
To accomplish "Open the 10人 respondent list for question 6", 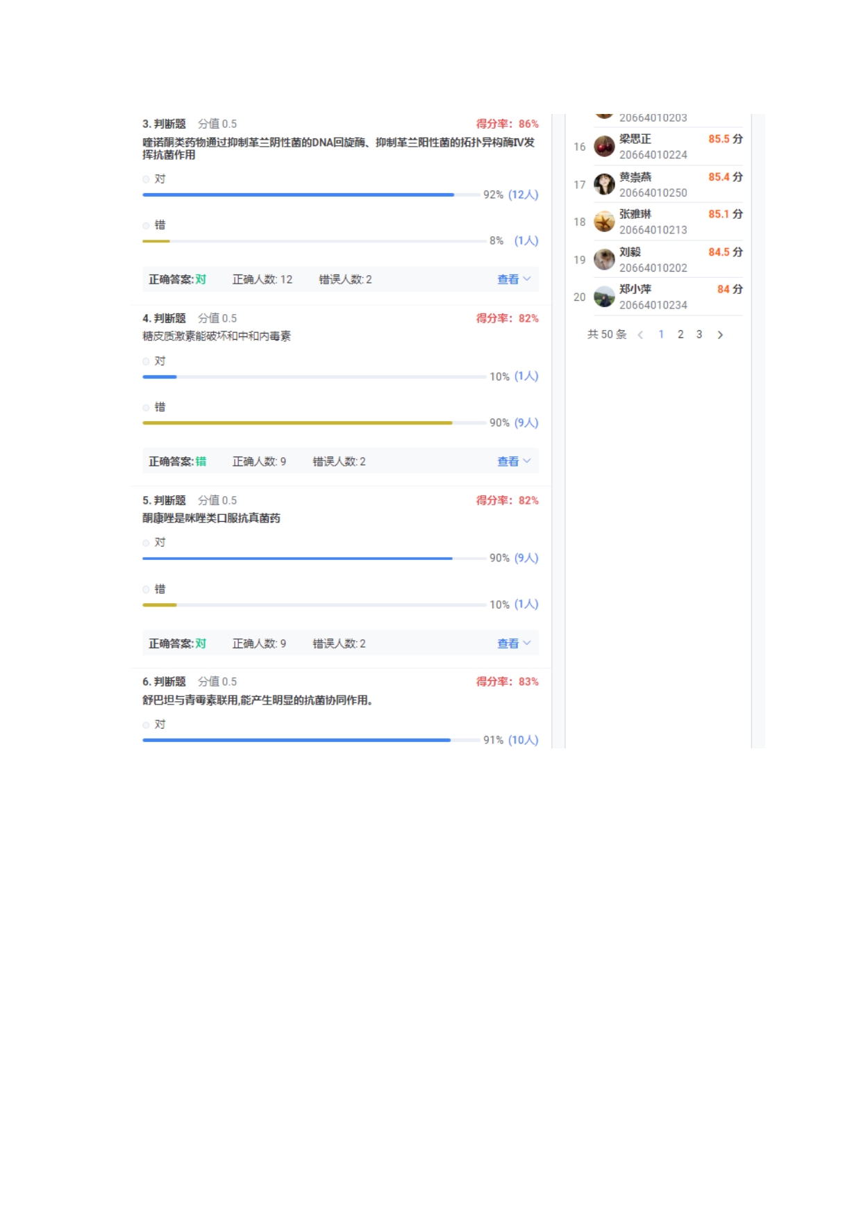I will 523,740.
